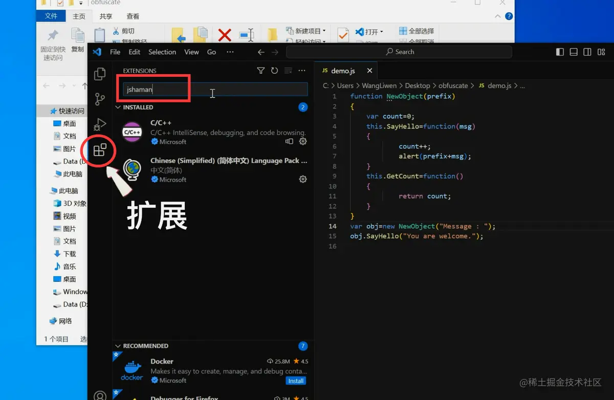Open the File menu in VS Code

pos(115,52)
